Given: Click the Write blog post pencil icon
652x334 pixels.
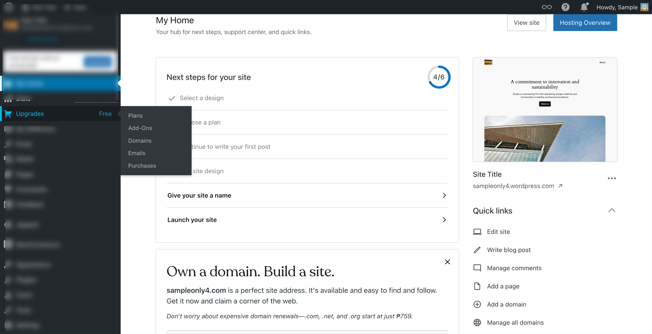Looking at the screenshot, I should pos(477,250).
